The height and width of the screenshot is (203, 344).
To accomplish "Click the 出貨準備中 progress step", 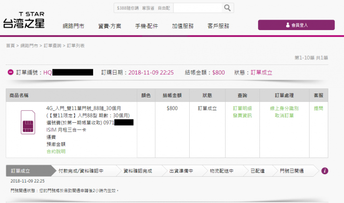I will tap(181, 171).
